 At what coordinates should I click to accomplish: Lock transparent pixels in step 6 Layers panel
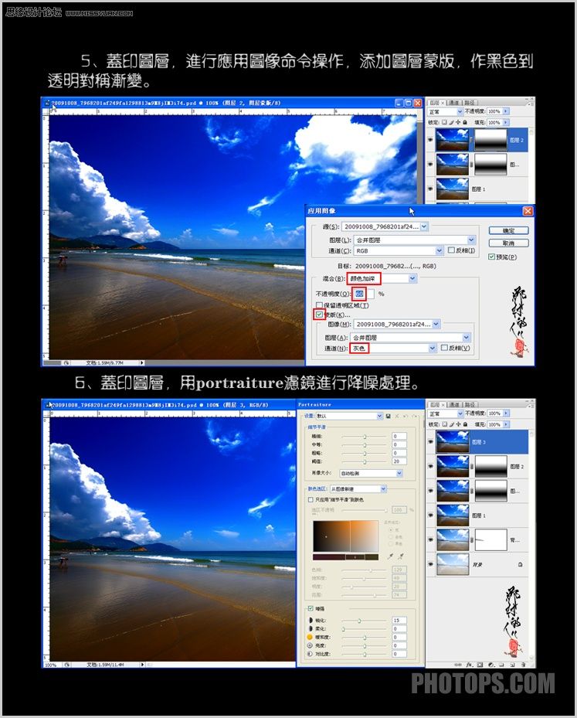click(x=444, y=424)
